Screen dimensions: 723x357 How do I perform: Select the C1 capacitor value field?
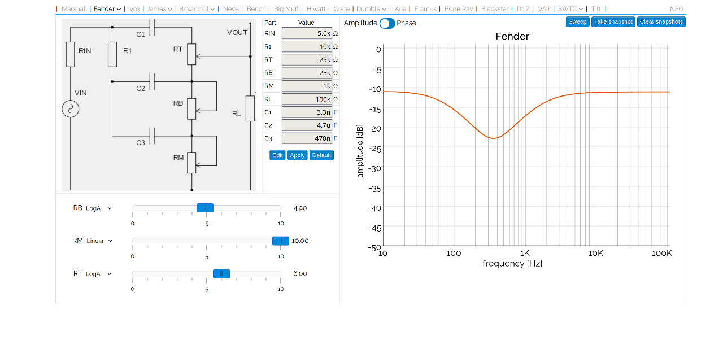307,112
